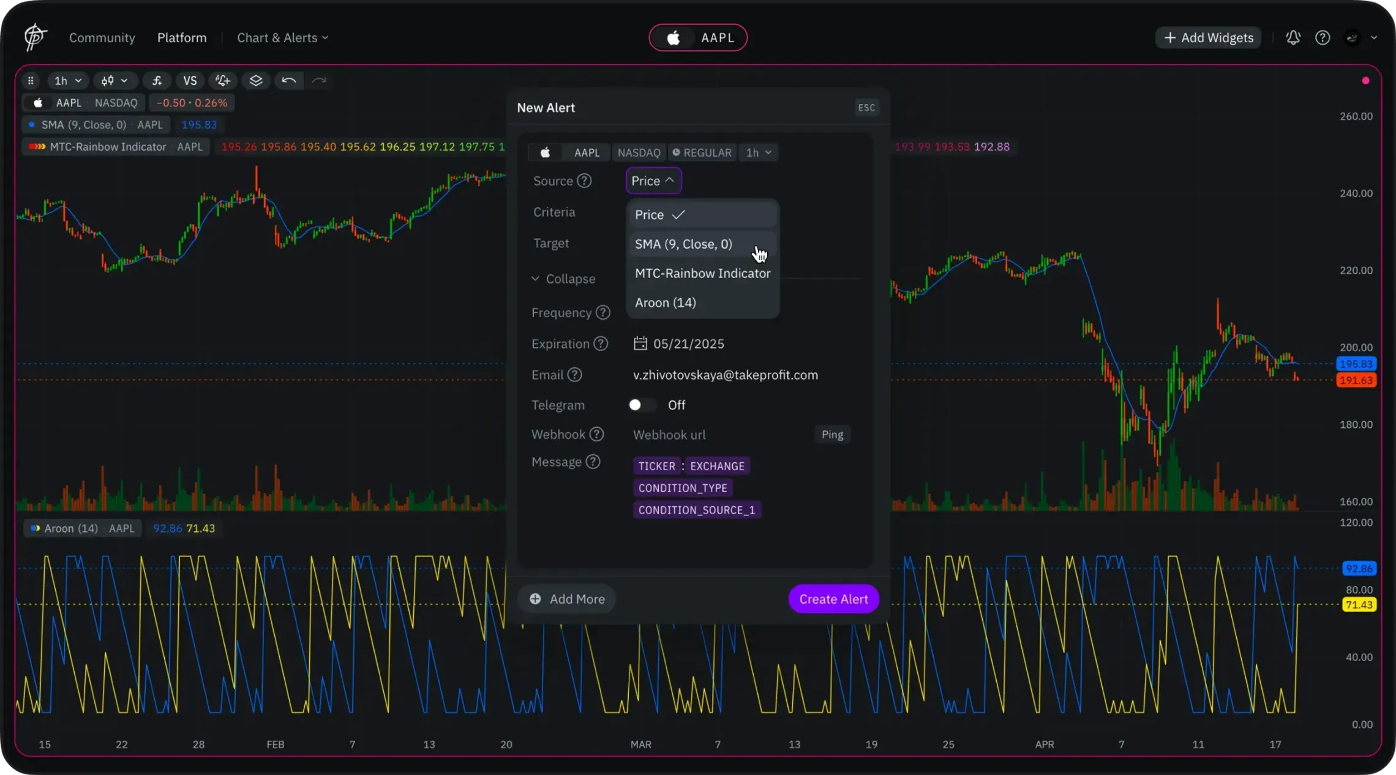The width and height of the screenshot is (1396, 775).
Task: Click the Source help question icon
Action: tap(584, 181)
